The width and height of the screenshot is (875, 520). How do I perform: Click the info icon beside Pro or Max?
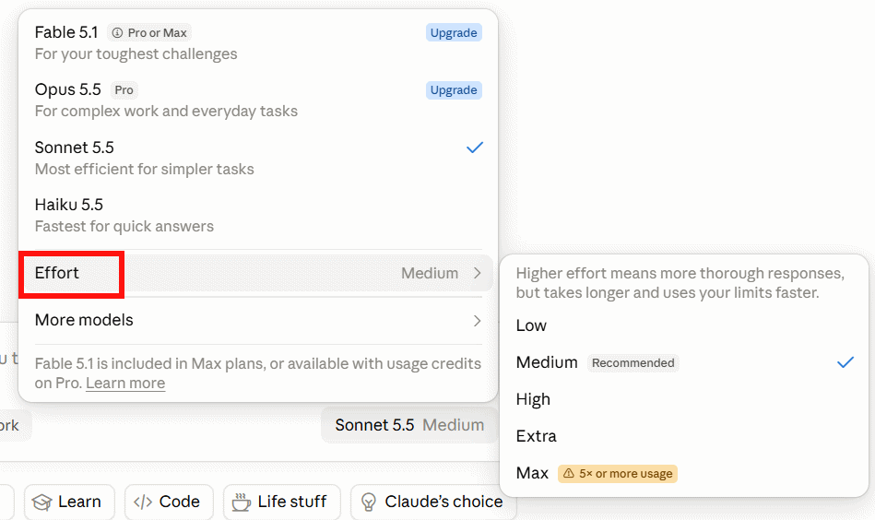pos(117,33)
